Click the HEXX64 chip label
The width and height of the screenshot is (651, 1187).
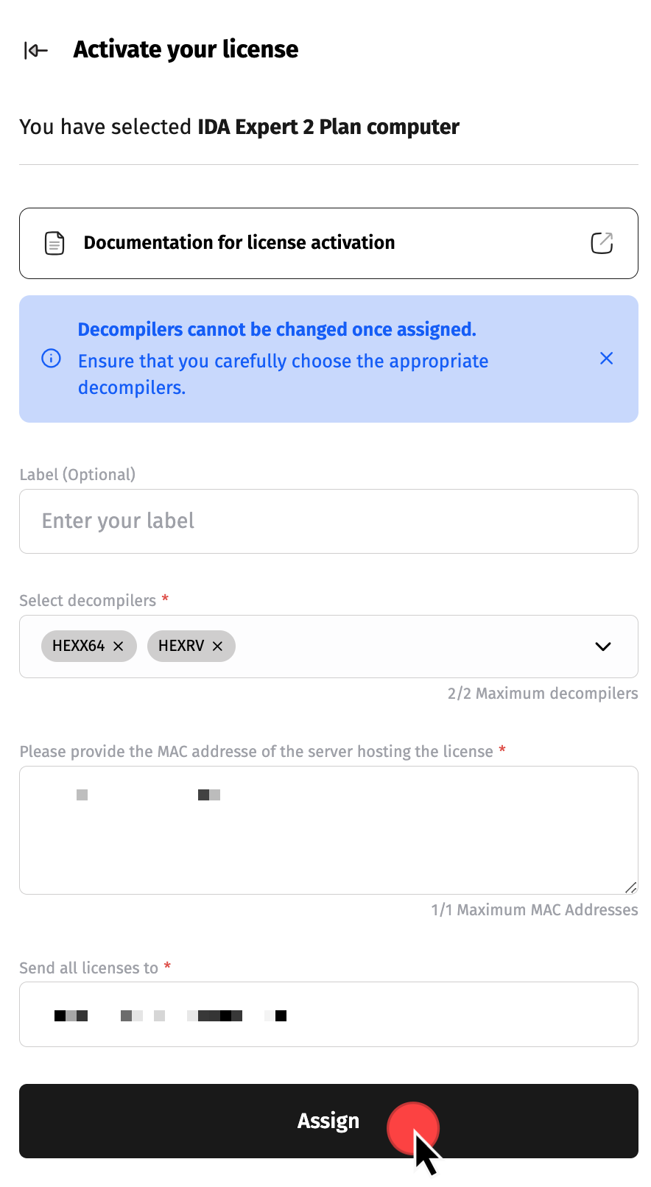coord(78,647)
